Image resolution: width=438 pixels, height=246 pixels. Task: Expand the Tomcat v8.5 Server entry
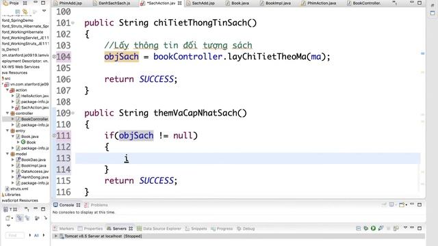click(56, 236)
